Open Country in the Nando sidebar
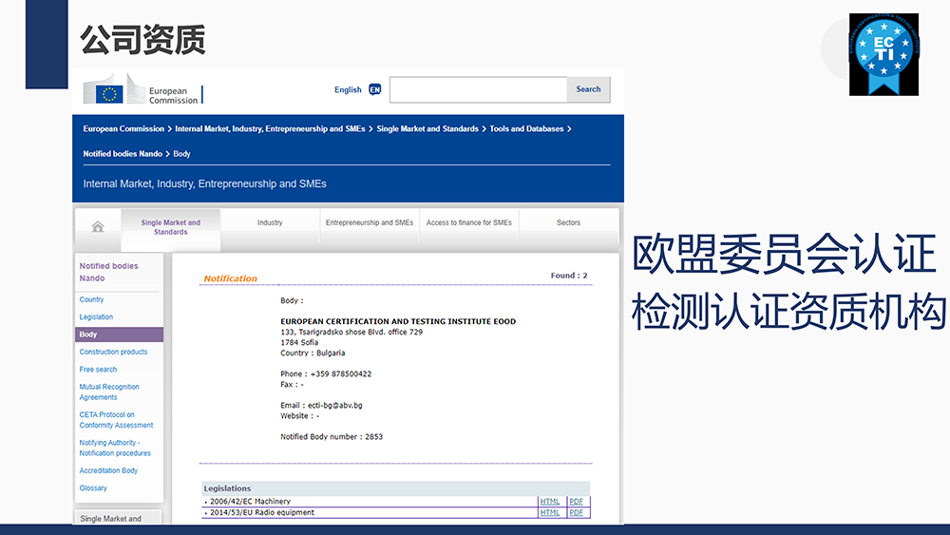This screenshot has height=535, width=950. coord(92,299)
